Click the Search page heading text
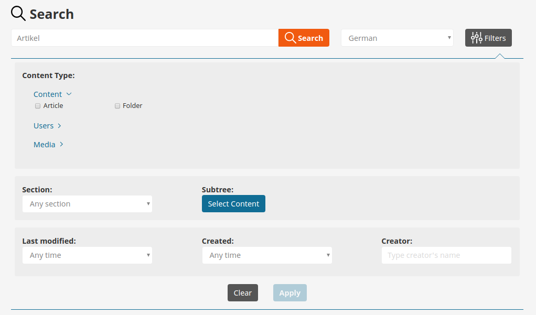The image size is (536, 315). [x=51, y=14]
